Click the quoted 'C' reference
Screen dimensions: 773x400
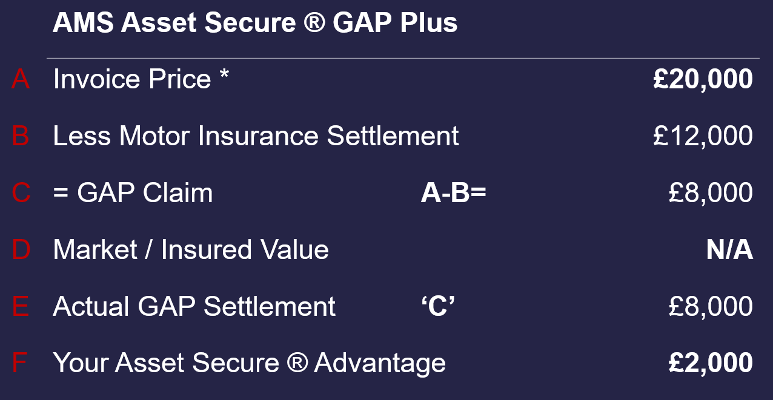pyautogui.click(x=437, y=306)
